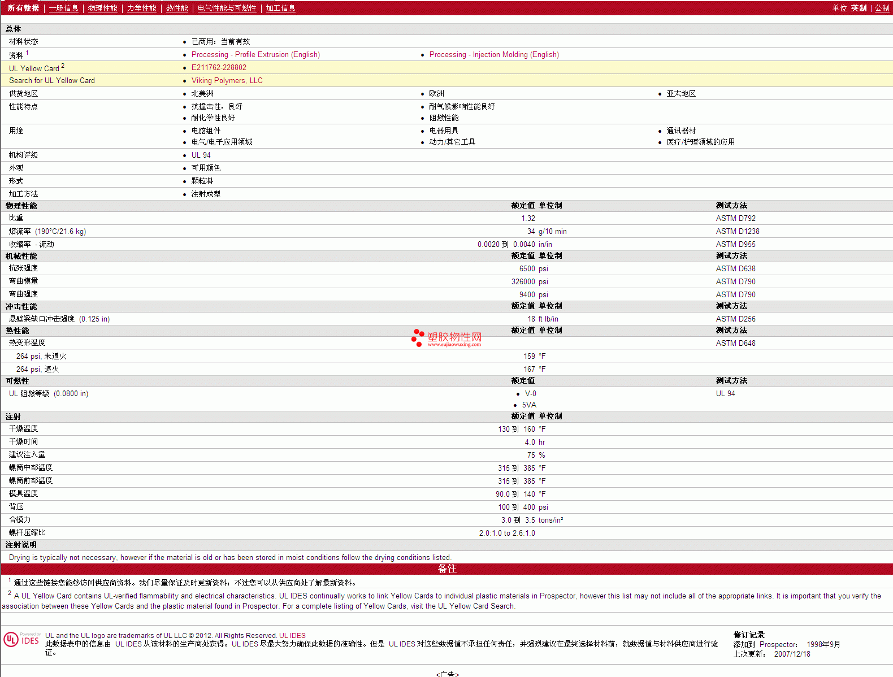This screenshot has width=893, height=677.
Task: Select the 所有数据 tab
Action: pyautogui.click(x=23, y=8)
